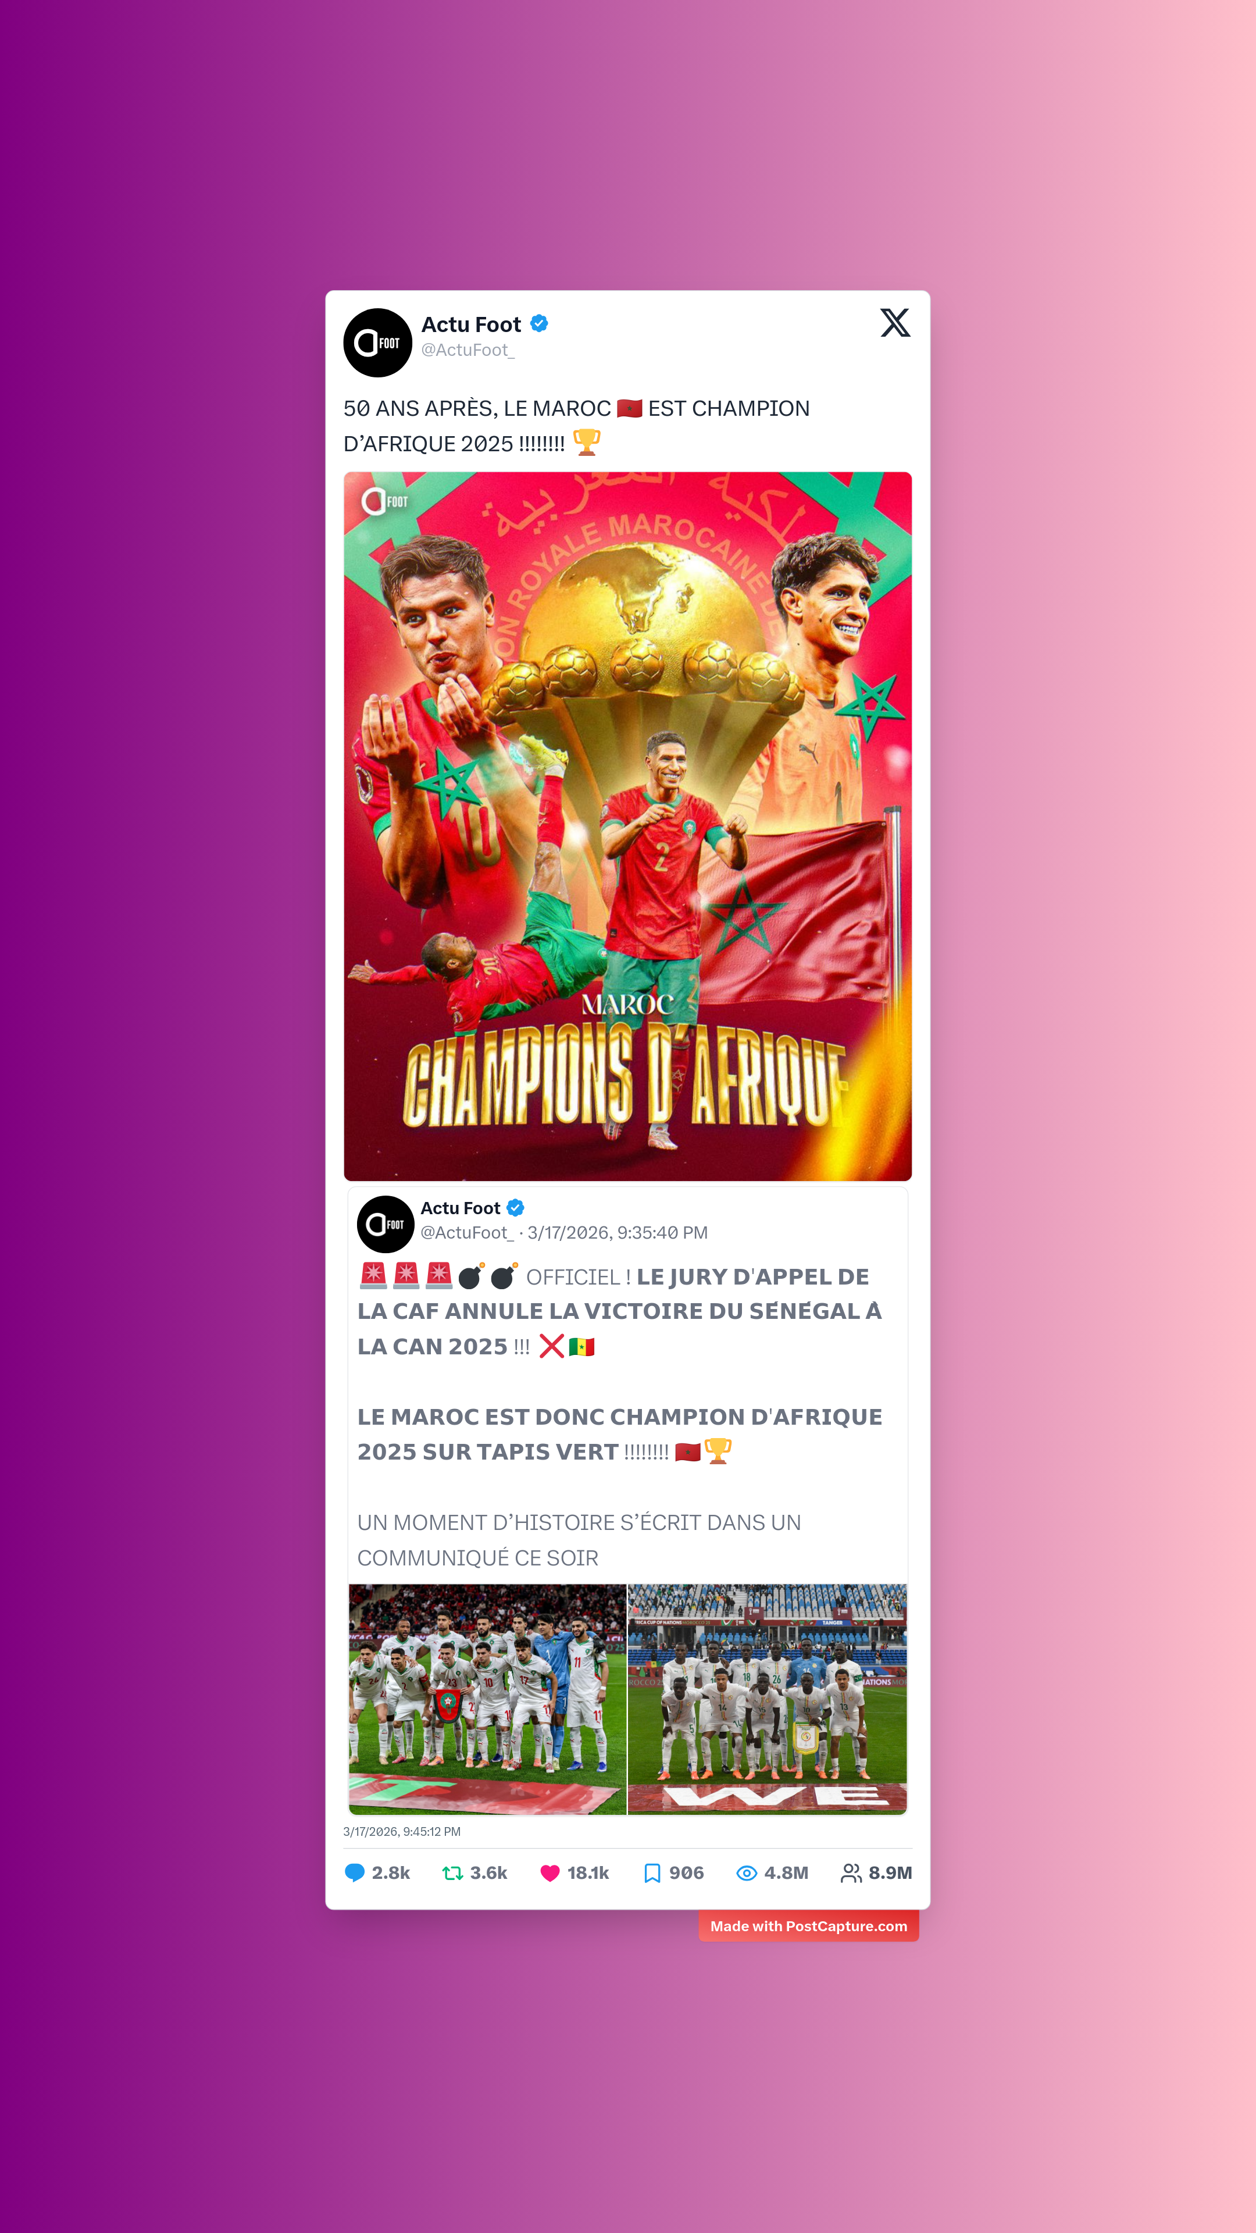Click the Actu Foot name in quoted tweet

point(461,1208)
